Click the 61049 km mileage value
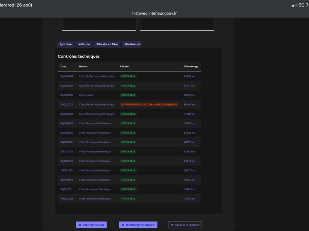This screenshot has width=309, height=231. click(189, 161)
